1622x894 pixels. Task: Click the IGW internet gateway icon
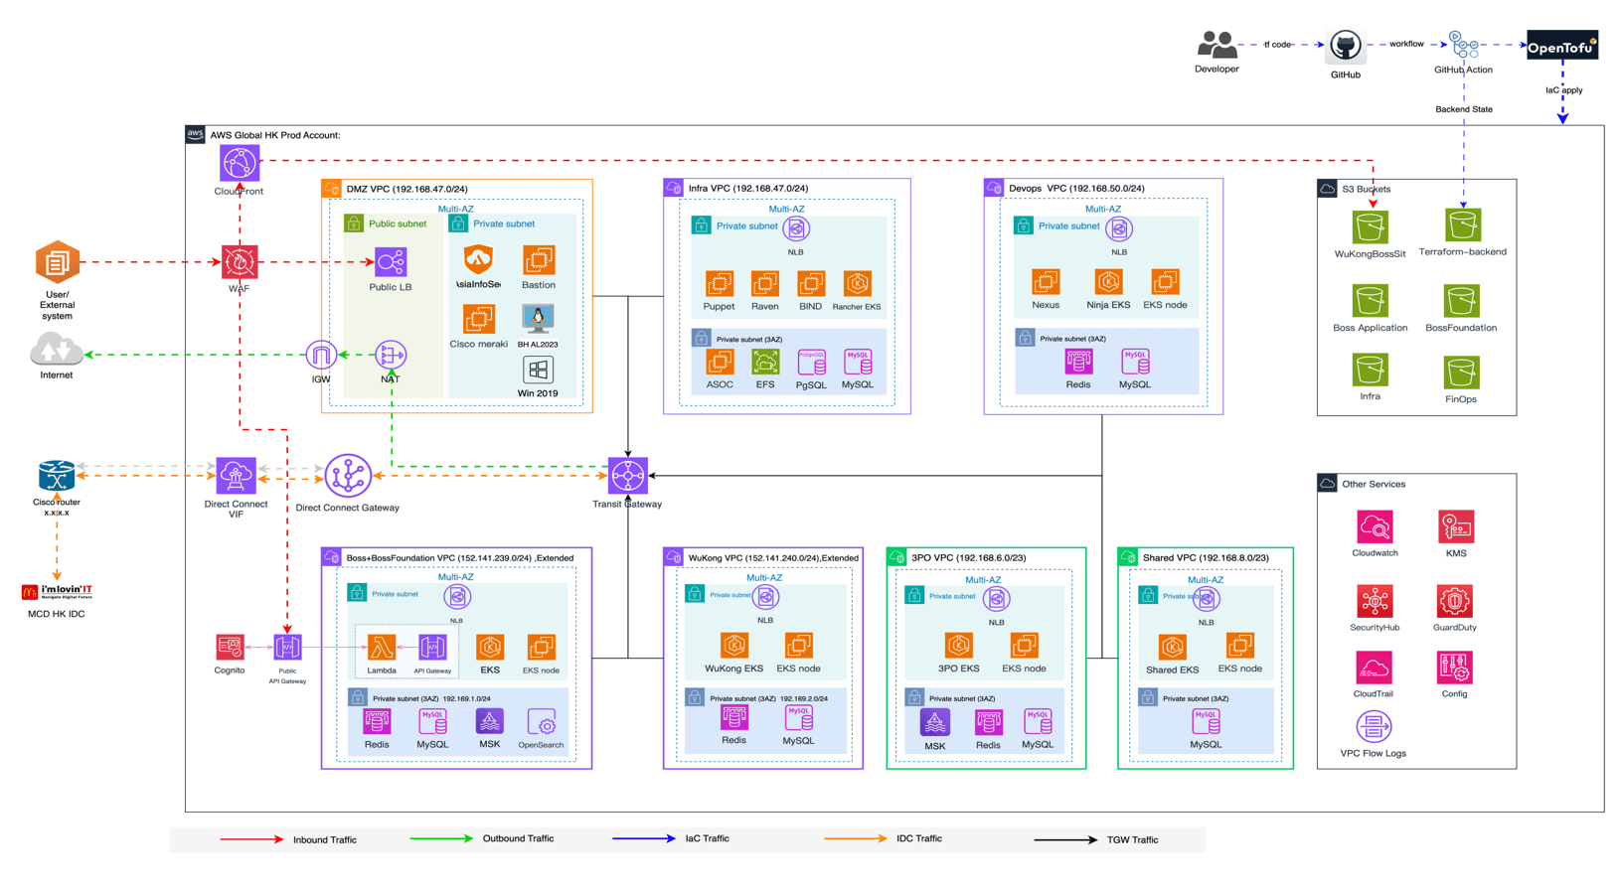(x=320, y=355)
